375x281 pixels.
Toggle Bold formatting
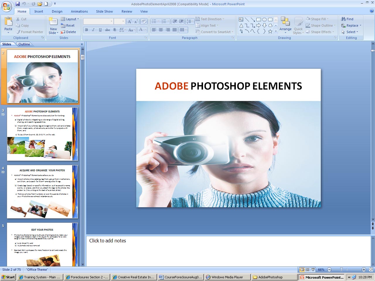[86, 30]
